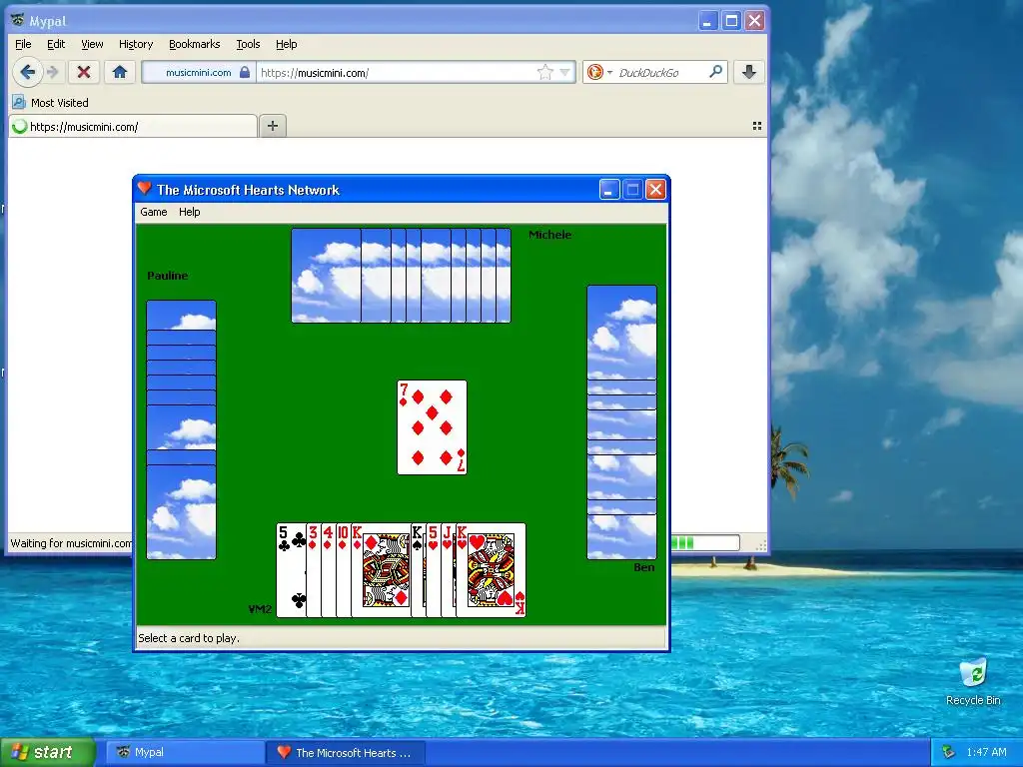Click the URL address field
This screenshot has width=1023, height=767.
[x=396, y=72]
